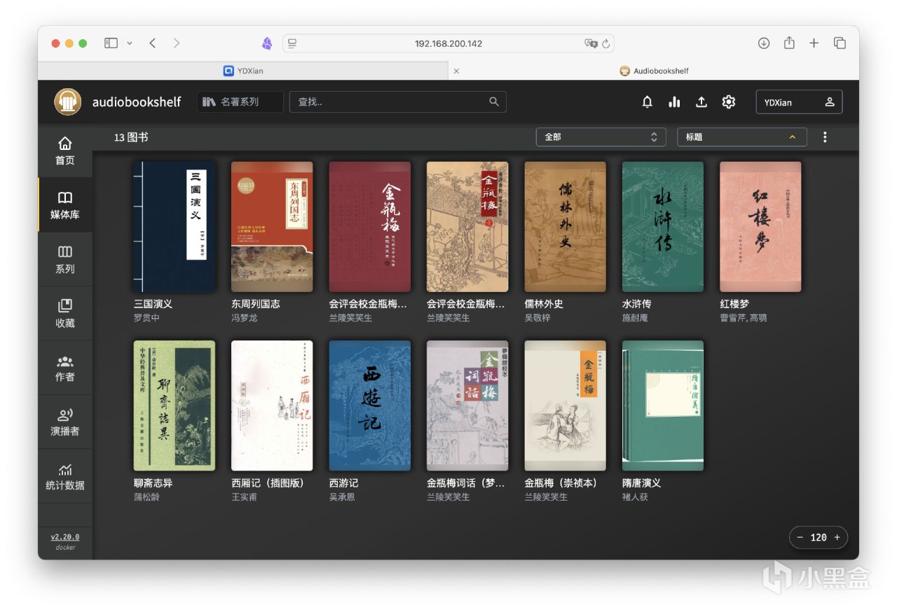The image size is (897, 610).
Task: Open the YDXian user account button
Action: (x=799, y=102)
